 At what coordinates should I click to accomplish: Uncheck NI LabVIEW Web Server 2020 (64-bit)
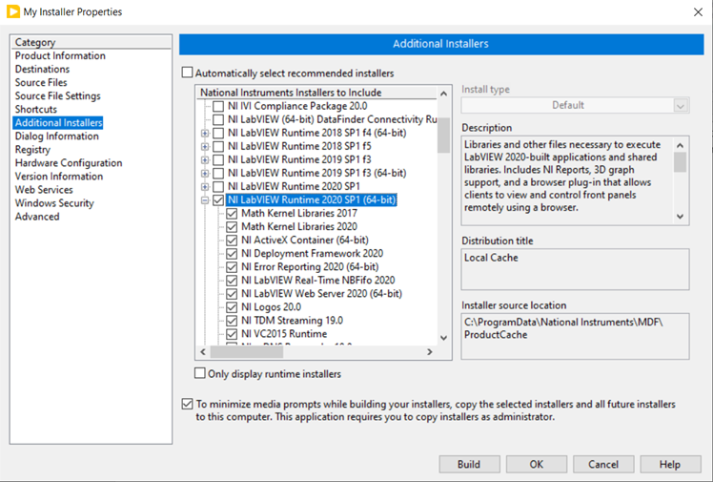[232, 294]
